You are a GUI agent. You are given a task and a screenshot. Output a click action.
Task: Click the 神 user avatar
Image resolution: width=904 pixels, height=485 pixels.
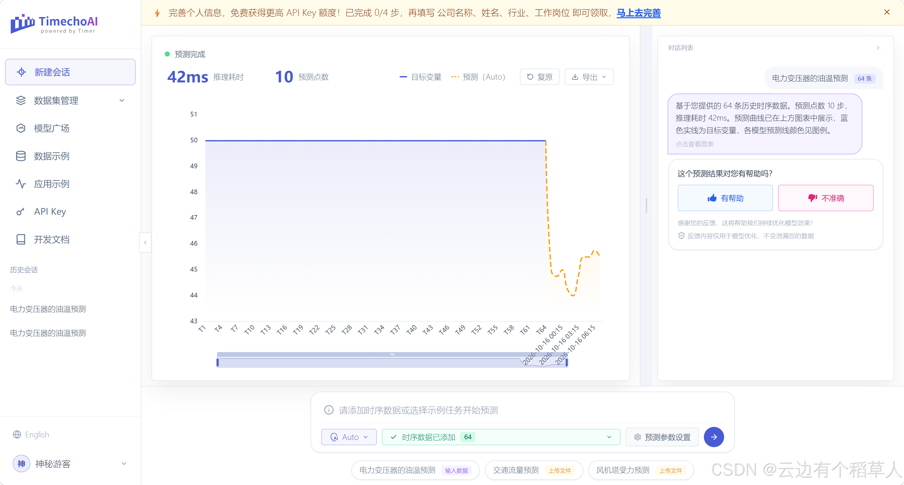(21, 464)
